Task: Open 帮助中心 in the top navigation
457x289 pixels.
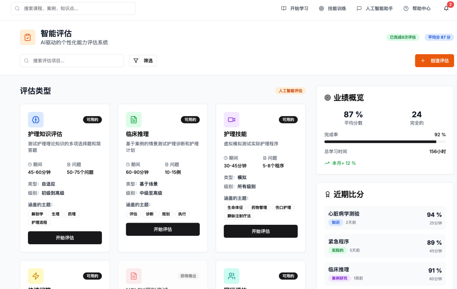Action: tap(417, 8)
